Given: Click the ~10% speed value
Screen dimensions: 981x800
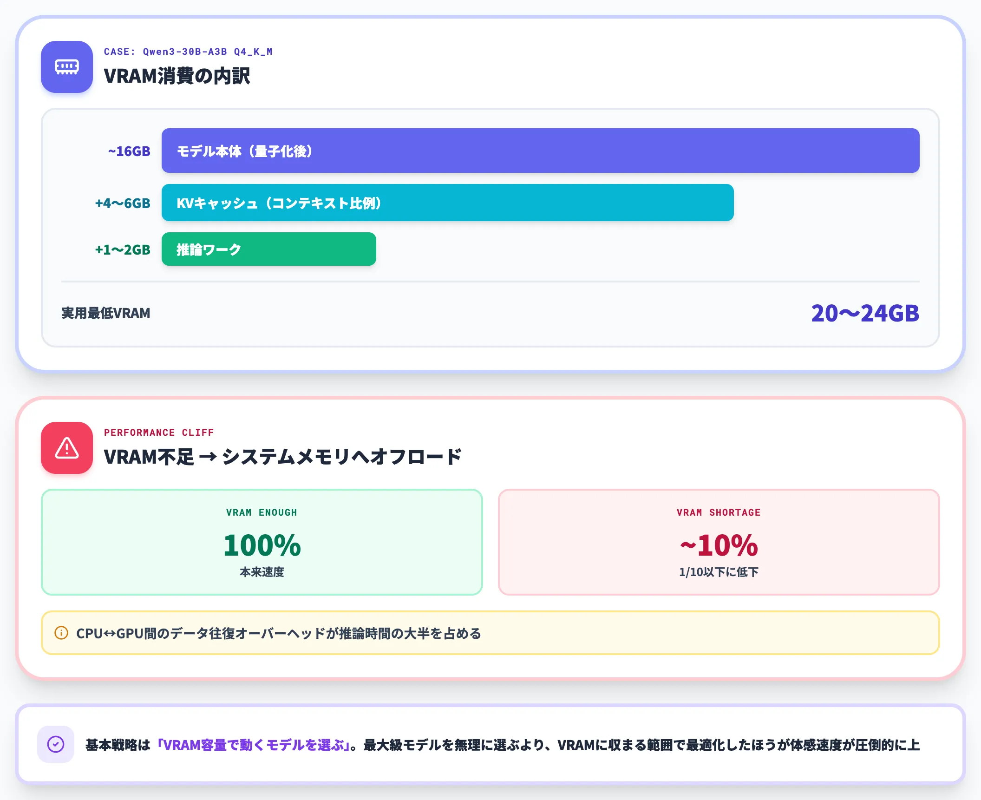Looking at the screenshot, I should [719, 545].
